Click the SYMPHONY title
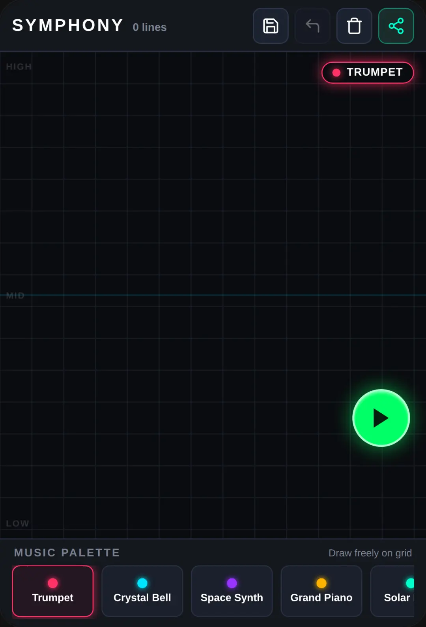This screenshot has width=426, height=627. click(67, 26)
